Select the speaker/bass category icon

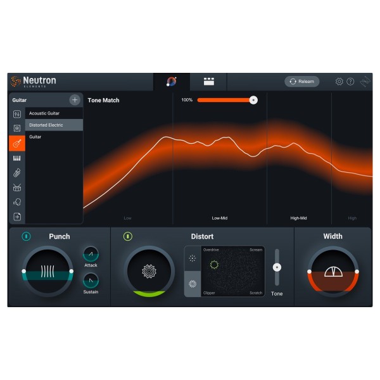[x=17, y=128]
